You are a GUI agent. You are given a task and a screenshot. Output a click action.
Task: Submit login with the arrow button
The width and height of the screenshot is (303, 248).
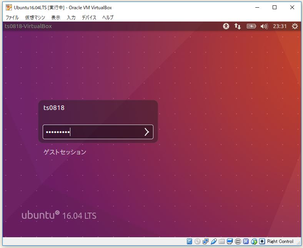[x=147, y=132]
